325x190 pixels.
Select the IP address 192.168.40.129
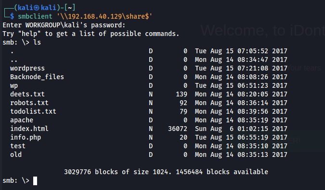pyautogui.click(x=95, y=16)
